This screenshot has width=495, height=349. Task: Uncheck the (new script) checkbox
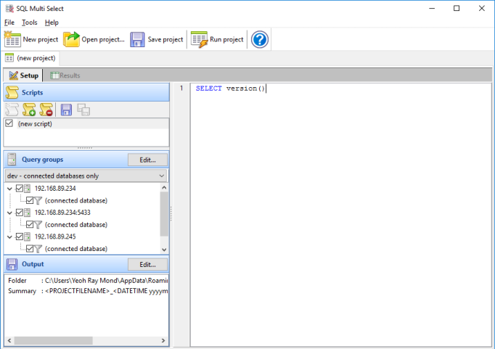coord(9,123)
